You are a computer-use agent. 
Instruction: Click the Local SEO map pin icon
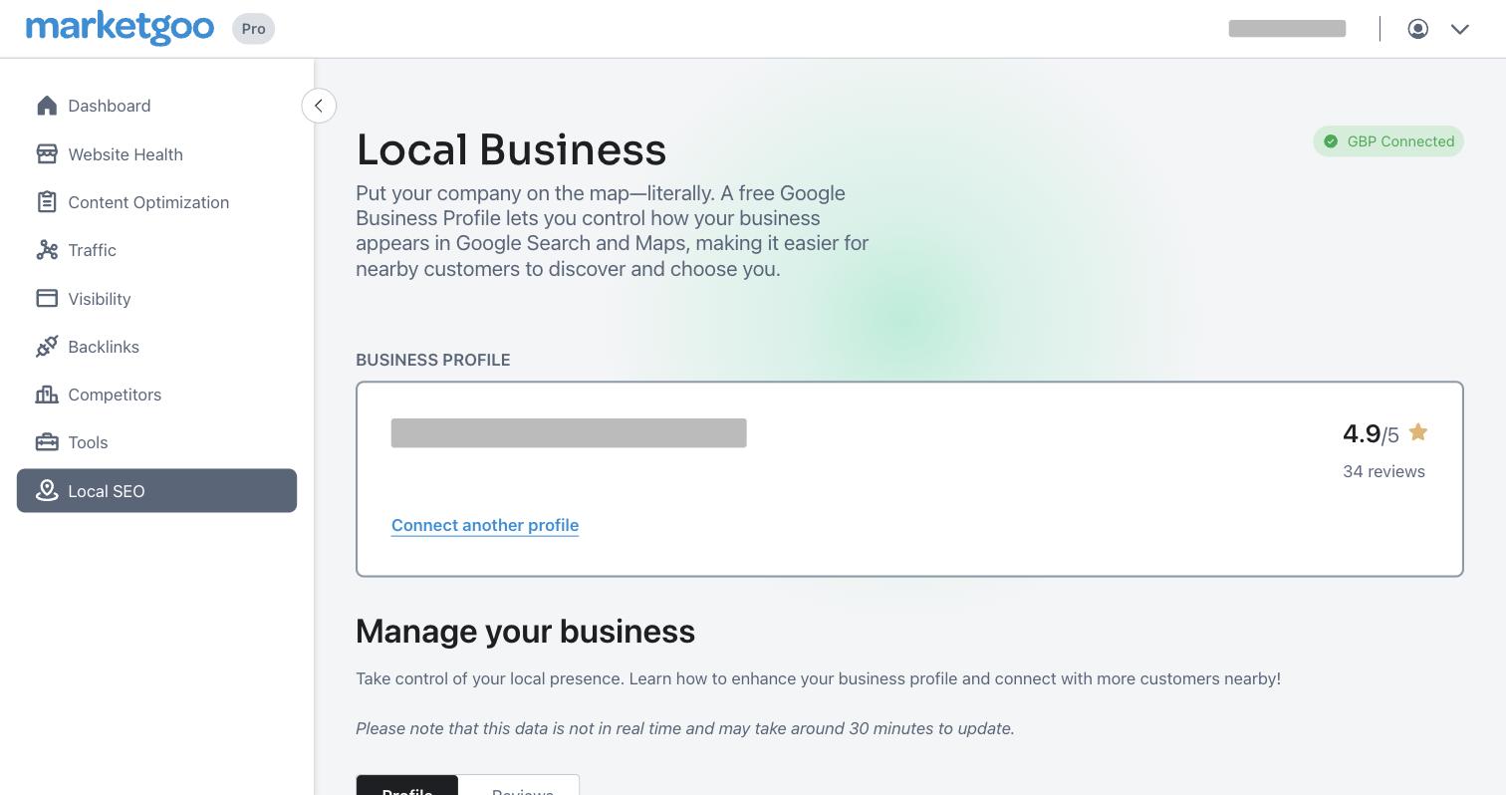(47, 490)
